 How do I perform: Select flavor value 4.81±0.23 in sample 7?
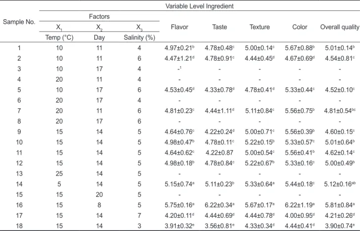click(x=179, y=111)
